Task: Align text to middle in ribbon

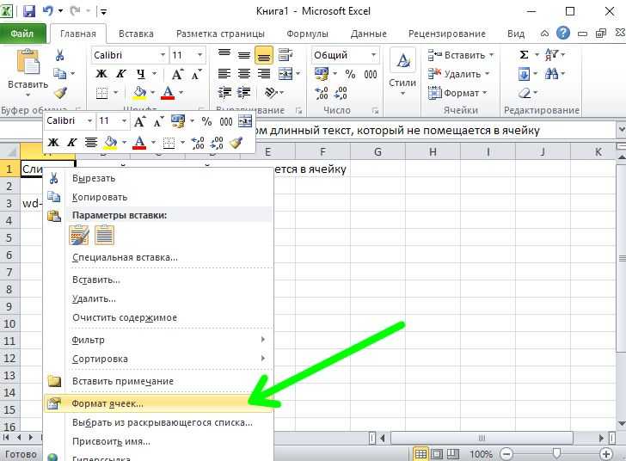Action: [244, 55]
